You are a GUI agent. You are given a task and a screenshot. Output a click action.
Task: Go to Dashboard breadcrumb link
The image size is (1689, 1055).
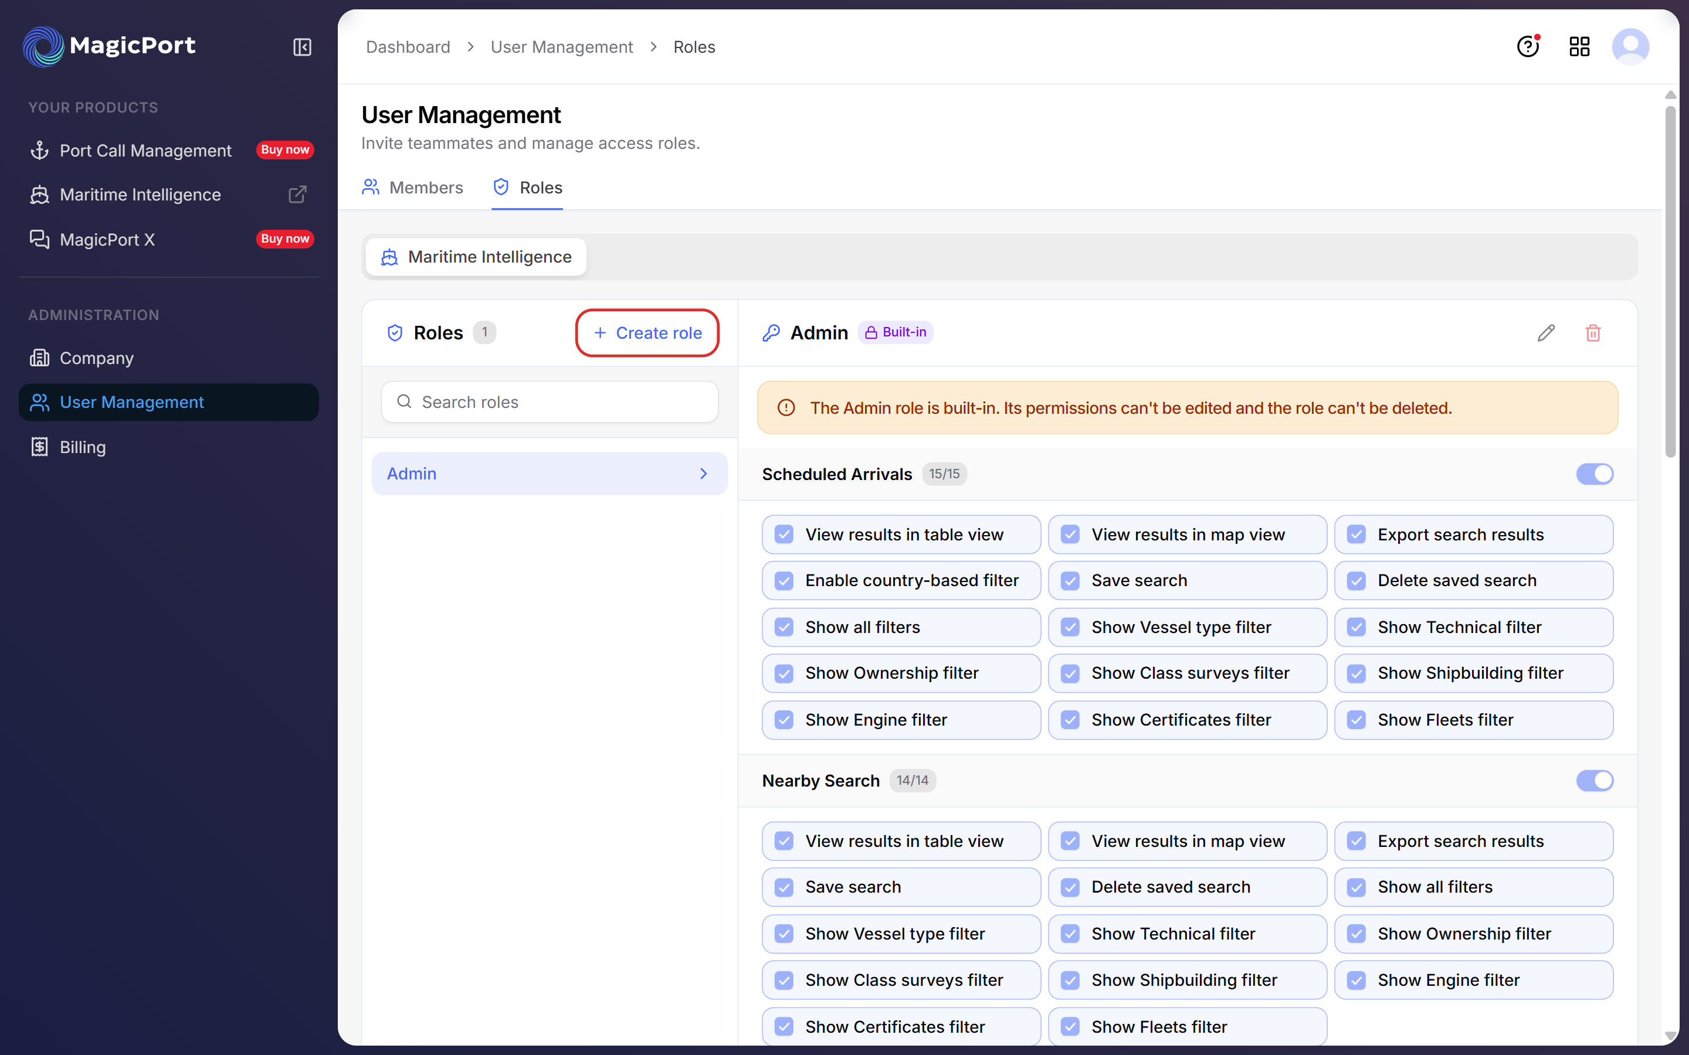point(408,47)
